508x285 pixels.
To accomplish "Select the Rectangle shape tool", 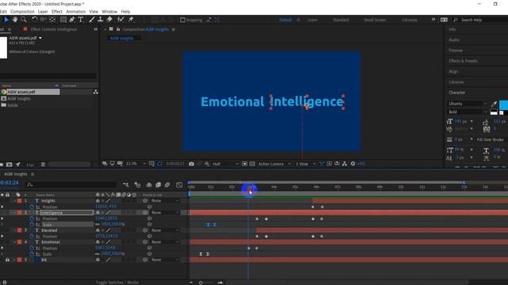I will 63,20.
